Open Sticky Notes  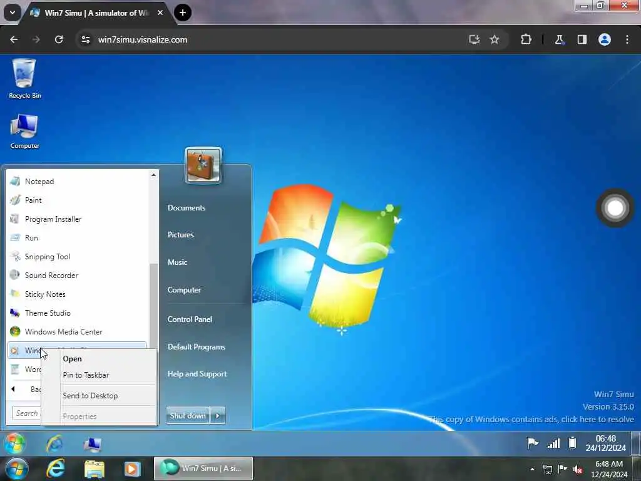click(x=77, y=294)
